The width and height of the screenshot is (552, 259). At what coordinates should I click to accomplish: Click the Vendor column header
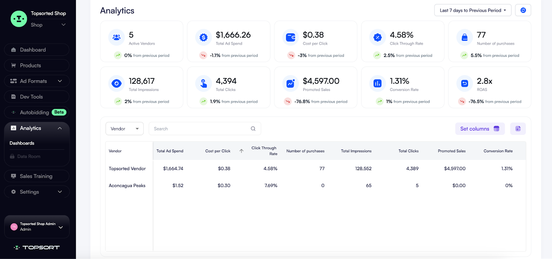tap(115, 151)
